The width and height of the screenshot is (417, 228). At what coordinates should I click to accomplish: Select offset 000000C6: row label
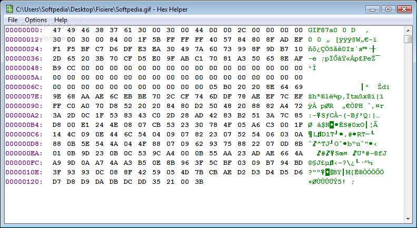[x=24, y=134]
